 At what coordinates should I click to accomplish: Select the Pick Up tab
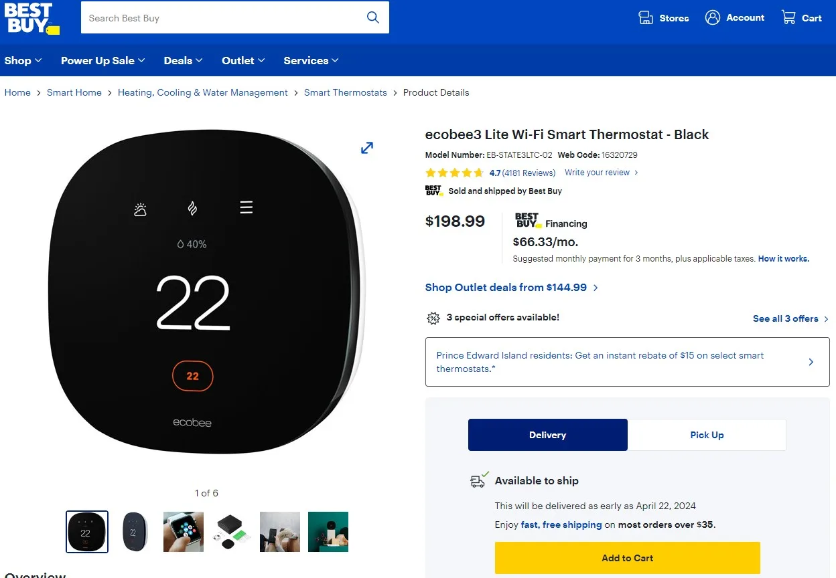[707, 435]
